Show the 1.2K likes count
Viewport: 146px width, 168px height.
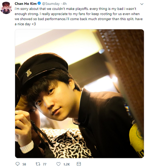[66, 164]
